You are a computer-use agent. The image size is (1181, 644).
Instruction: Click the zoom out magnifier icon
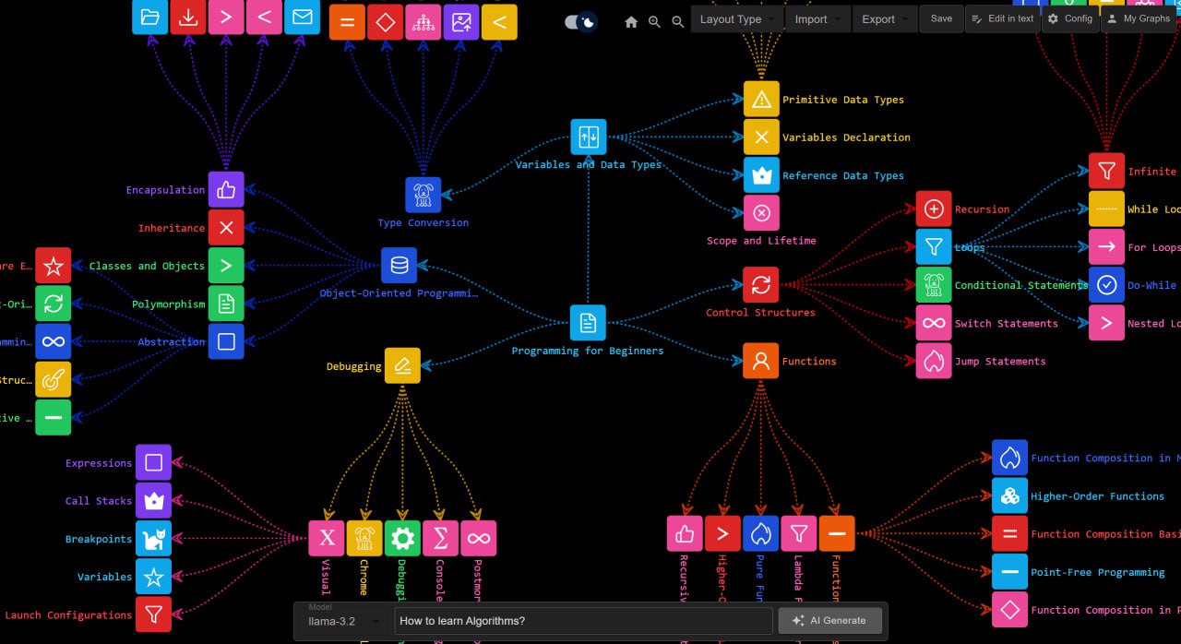[678, 22]
